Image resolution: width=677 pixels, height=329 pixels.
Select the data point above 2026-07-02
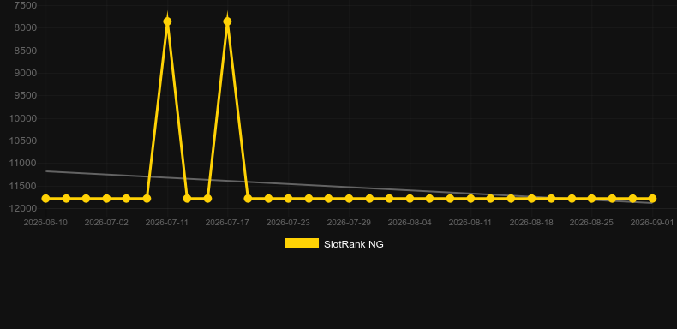pos(106,199)
